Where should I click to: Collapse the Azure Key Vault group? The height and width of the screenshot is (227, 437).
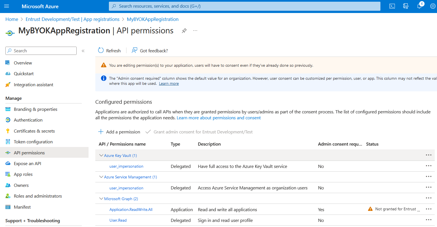(101, 155)
